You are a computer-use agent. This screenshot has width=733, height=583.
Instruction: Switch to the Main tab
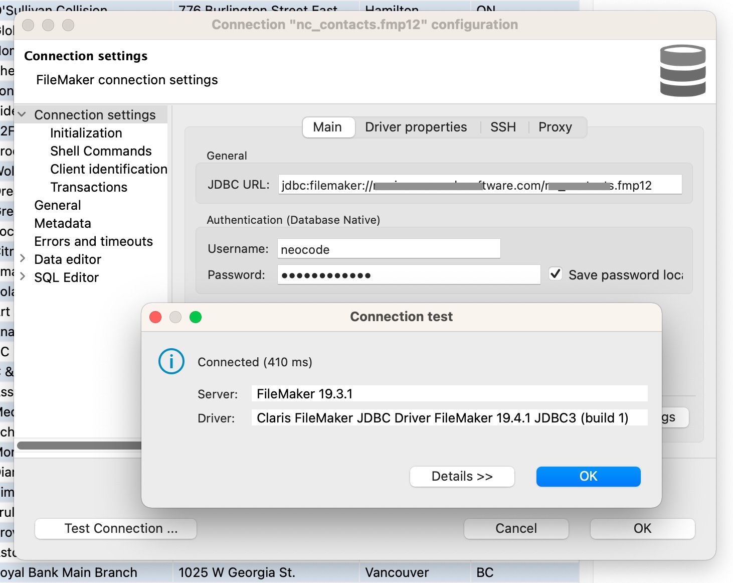click(327, 127)
